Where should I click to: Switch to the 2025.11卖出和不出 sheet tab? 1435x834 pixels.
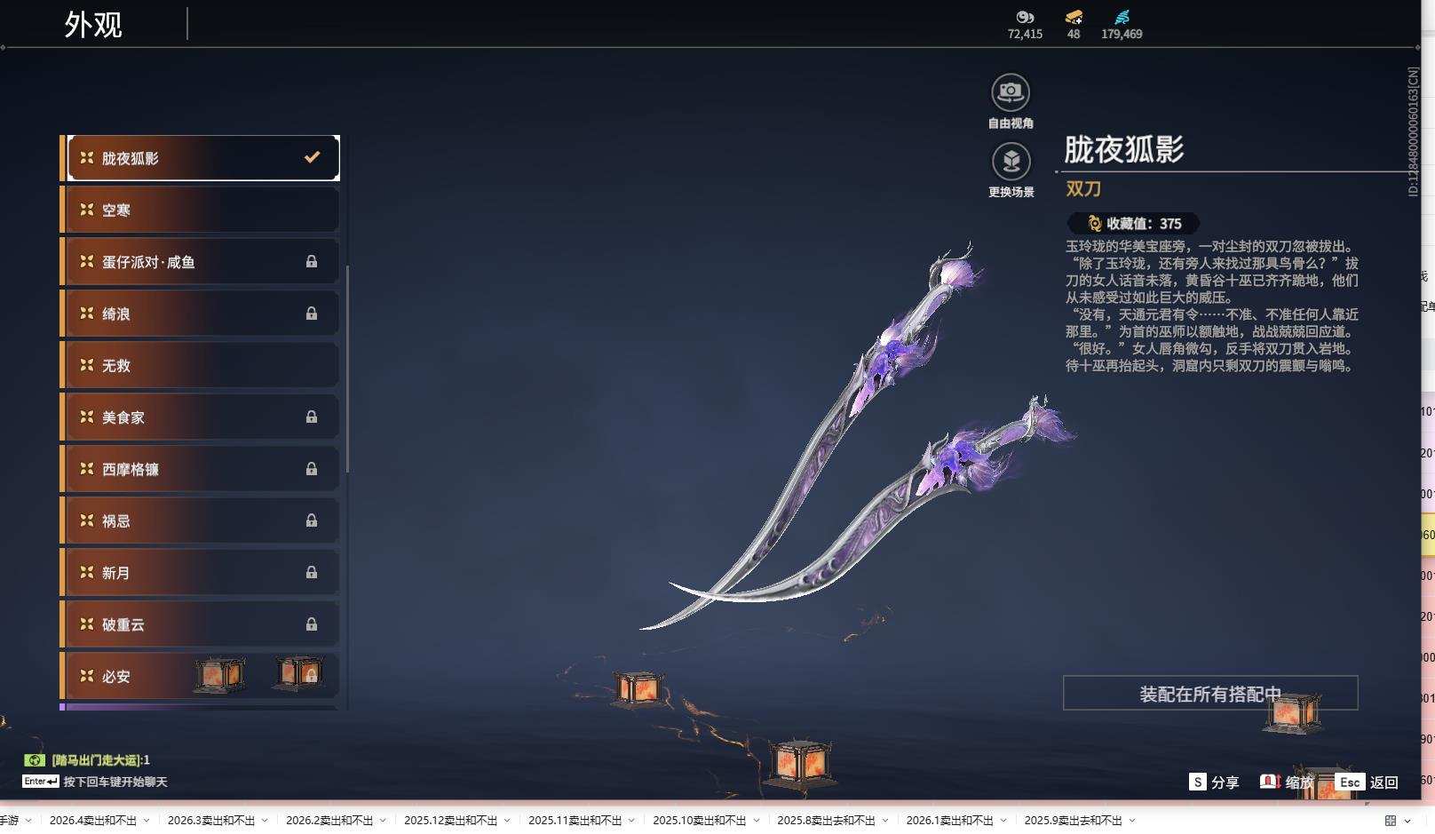click(575, 822)
